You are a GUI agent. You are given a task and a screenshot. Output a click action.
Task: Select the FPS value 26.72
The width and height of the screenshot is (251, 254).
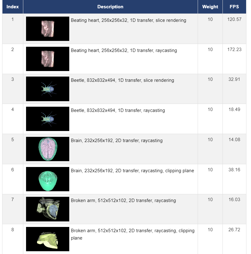click(234, 229)
